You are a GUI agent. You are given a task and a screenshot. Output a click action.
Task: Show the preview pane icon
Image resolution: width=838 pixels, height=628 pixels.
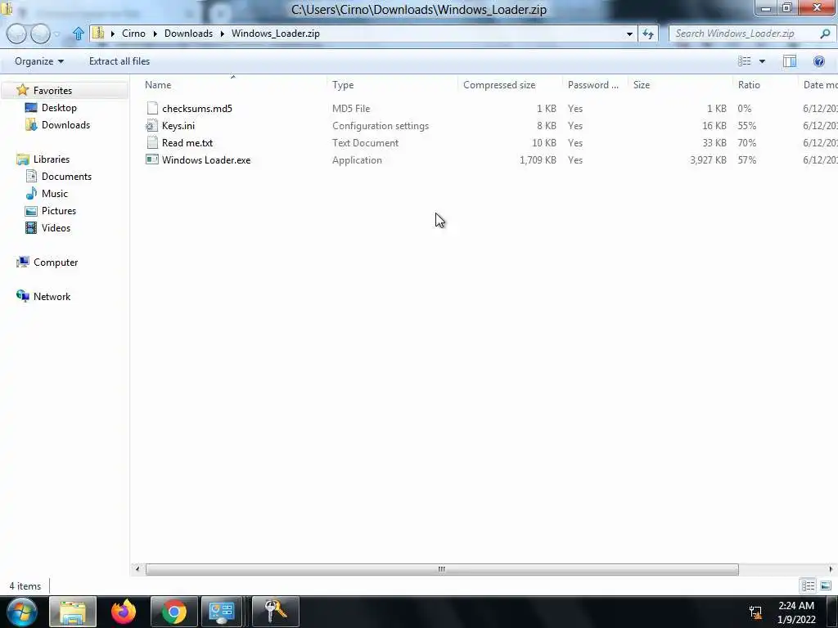point(790,61)
